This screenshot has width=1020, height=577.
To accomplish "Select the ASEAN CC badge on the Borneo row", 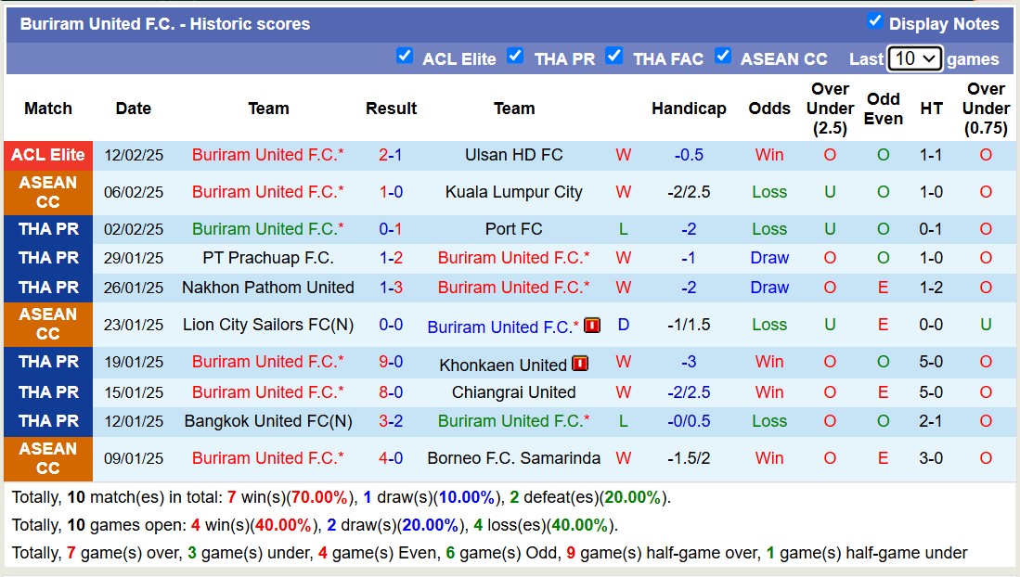I will point(47,458).
